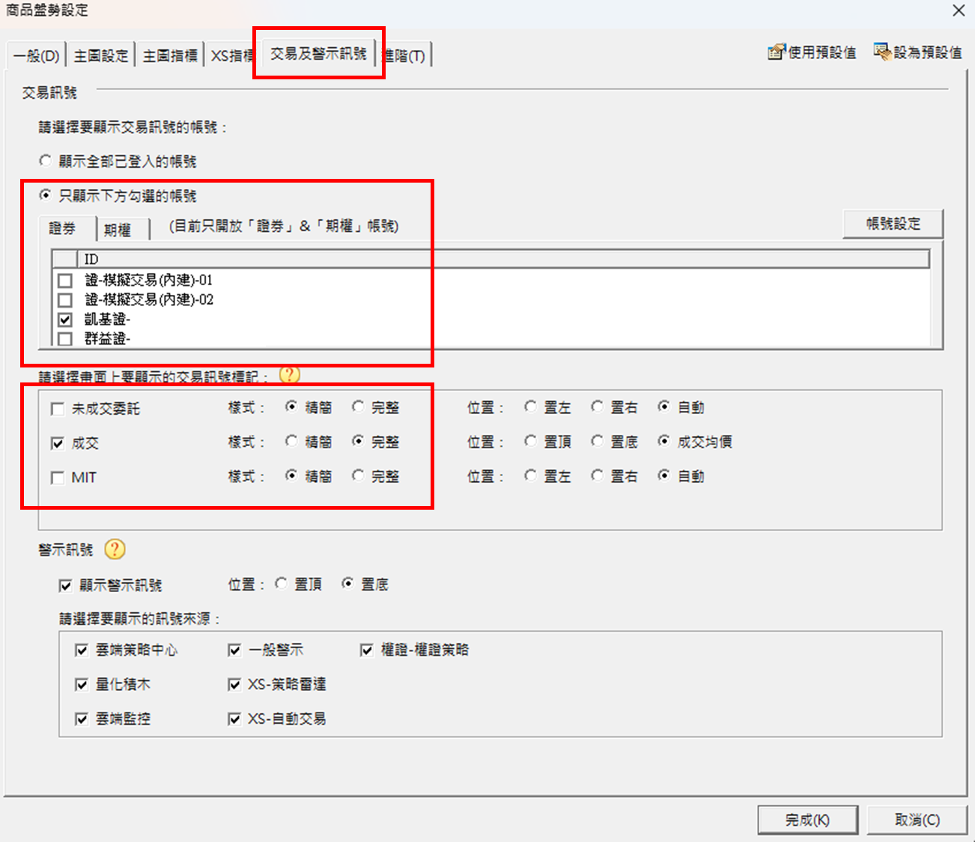Image resolution: width=975 pixels, height=842 pixels.
Task: Click help icon next to 警示訊號
Action: [x=115, y=549]
